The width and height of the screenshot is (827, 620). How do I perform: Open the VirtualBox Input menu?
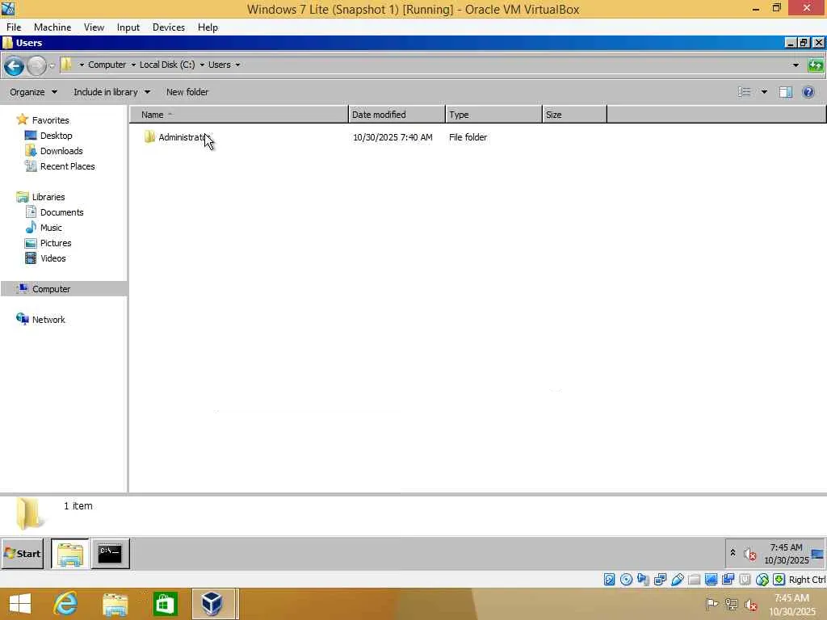click(128, 27)
